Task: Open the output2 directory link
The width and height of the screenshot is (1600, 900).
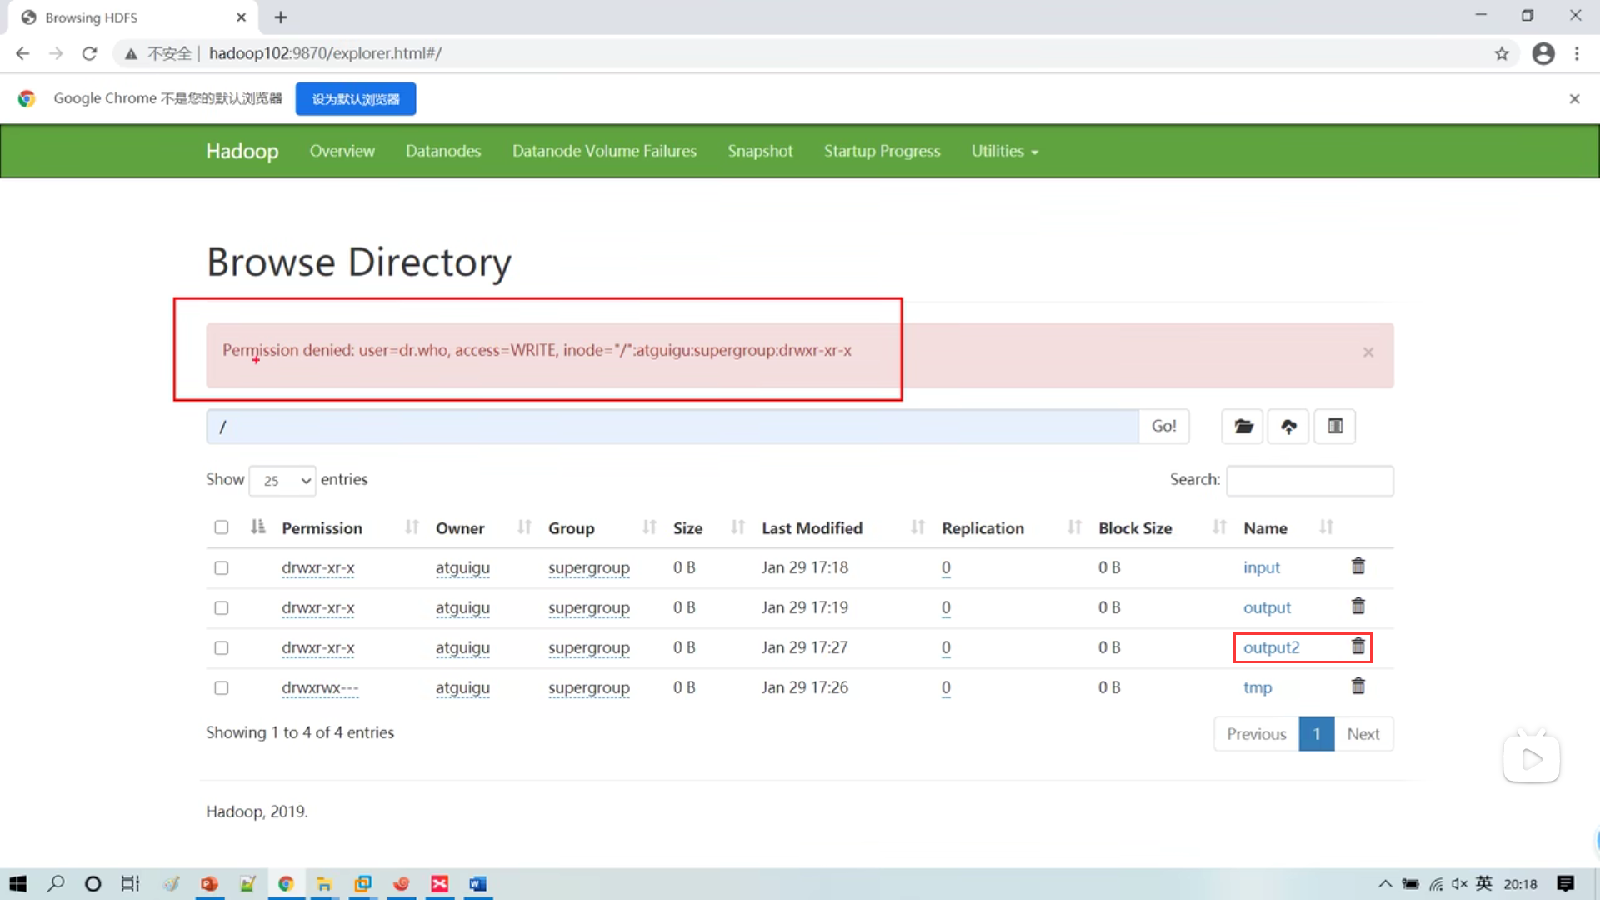Action: coord(1271,647)
